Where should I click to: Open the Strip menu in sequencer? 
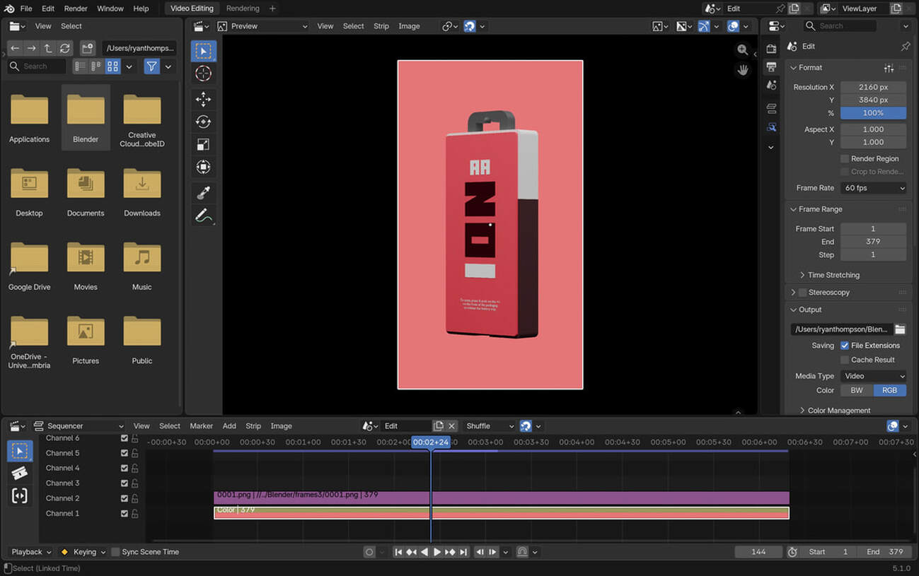[x=253, y=426]
